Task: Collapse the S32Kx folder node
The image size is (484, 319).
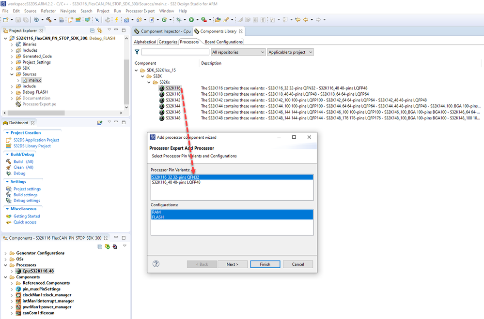Action: point(149,82)
